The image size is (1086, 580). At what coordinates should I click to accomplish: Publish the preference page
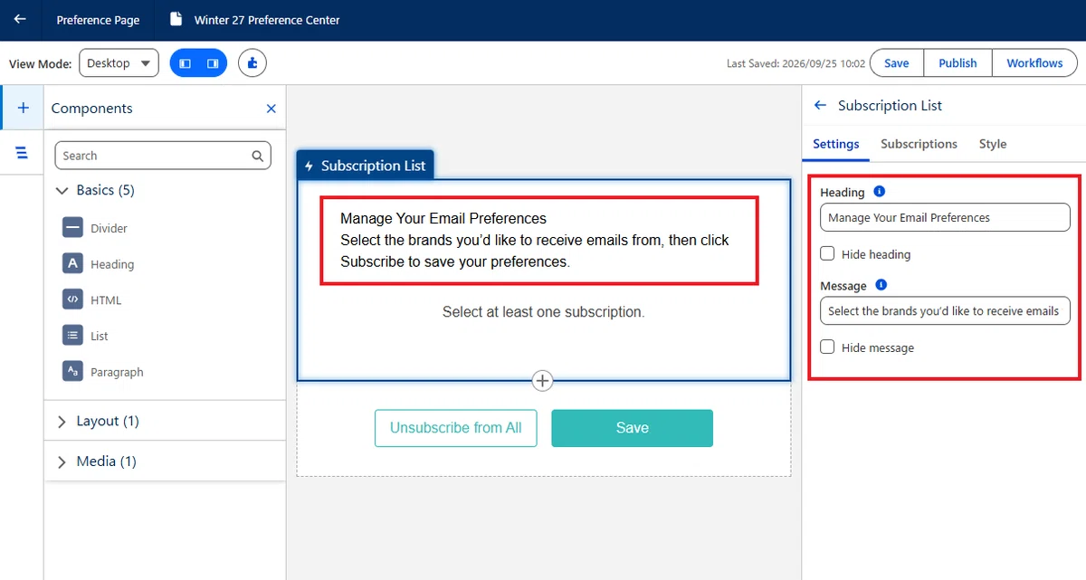tap(957, 63)
